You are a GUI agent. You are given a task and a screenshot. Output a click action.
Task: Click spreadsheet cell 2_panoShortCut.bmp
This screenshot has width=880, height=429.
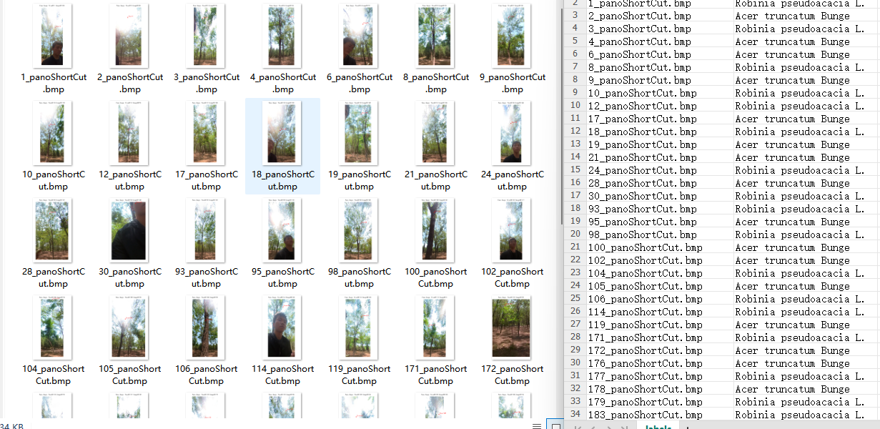click(659, 15)
